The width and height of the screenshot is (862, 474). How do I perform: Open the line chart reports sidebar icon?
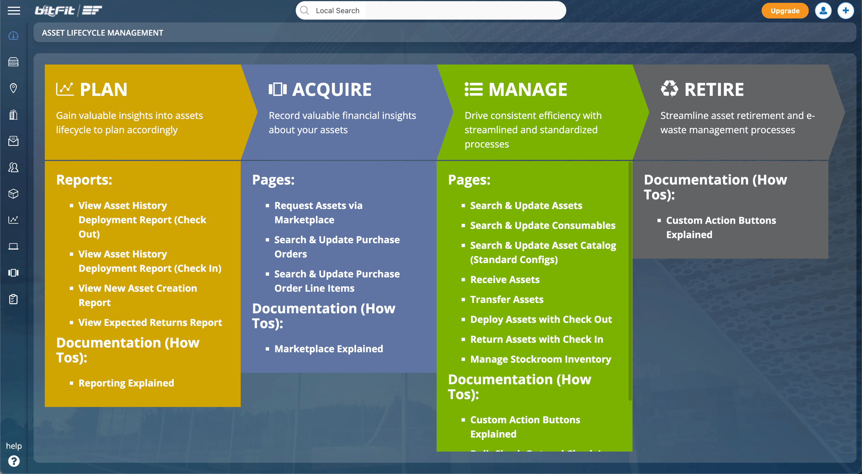coord(14,220)
